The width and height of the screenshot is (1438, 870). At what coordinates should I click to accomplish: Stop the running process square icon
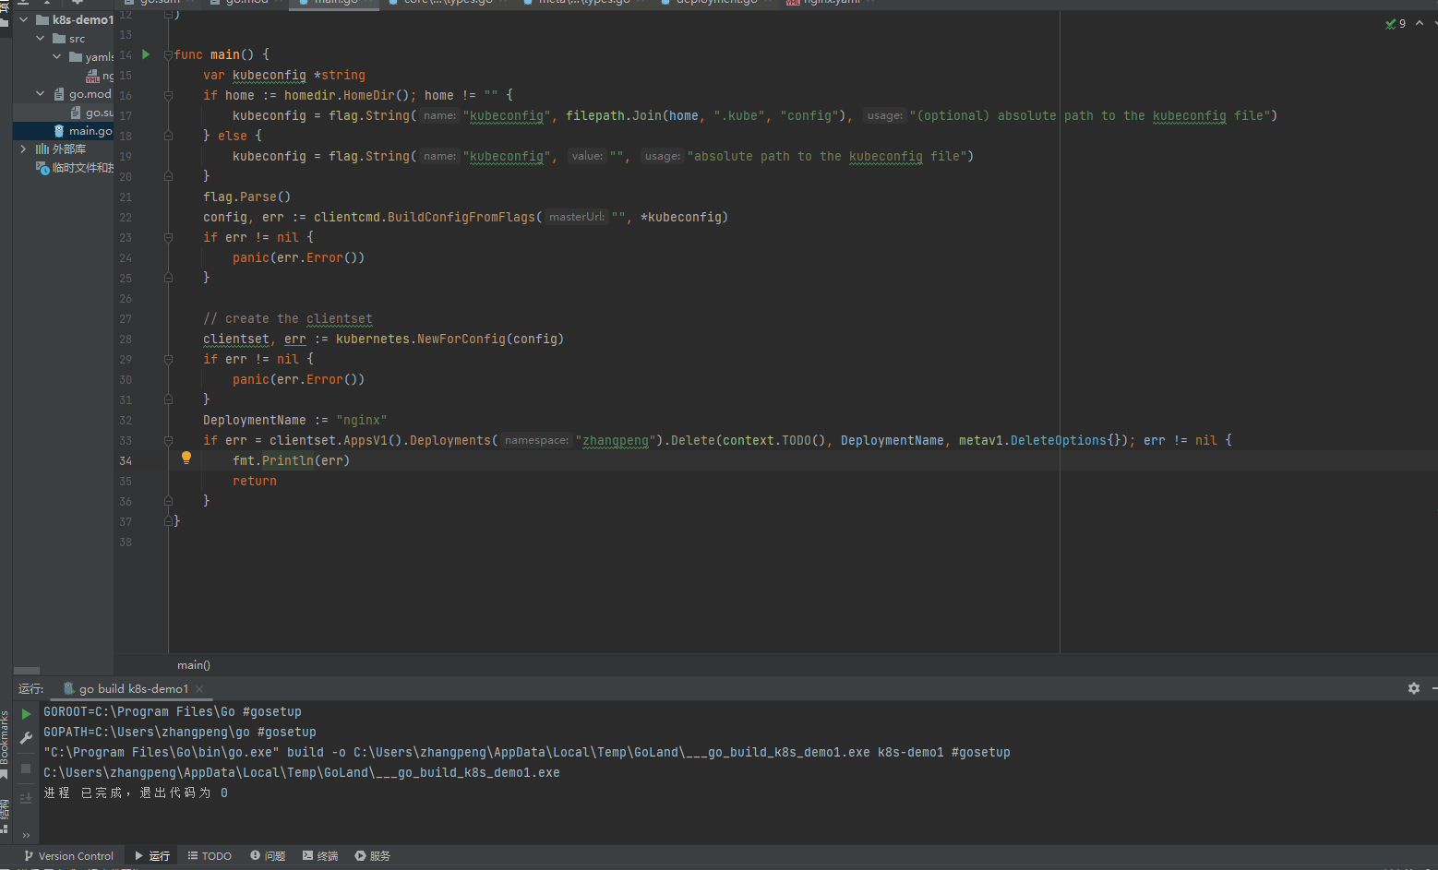tap(26, 769)
